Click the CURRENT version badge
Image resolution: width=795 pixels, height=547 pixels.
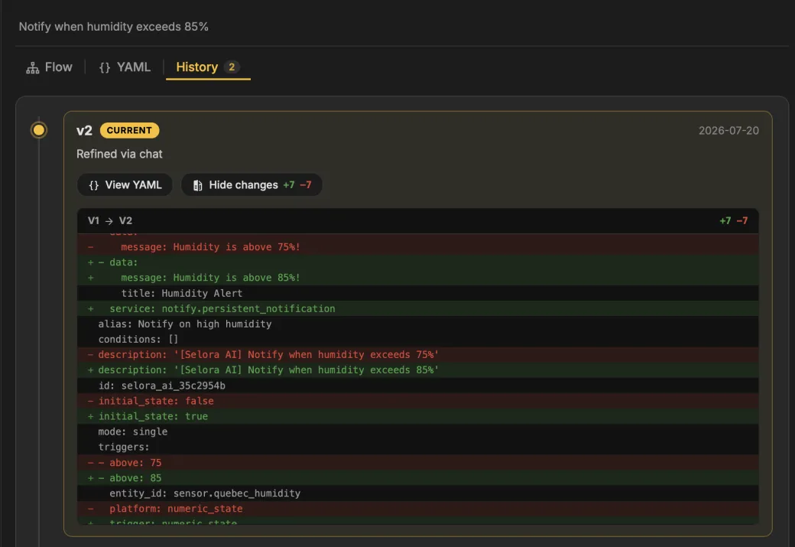[x=129, y=130]
